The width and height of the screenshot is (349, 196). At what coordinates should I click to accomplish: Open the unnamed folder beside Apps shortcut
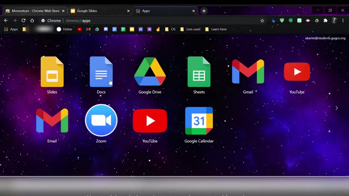[24, 29]
